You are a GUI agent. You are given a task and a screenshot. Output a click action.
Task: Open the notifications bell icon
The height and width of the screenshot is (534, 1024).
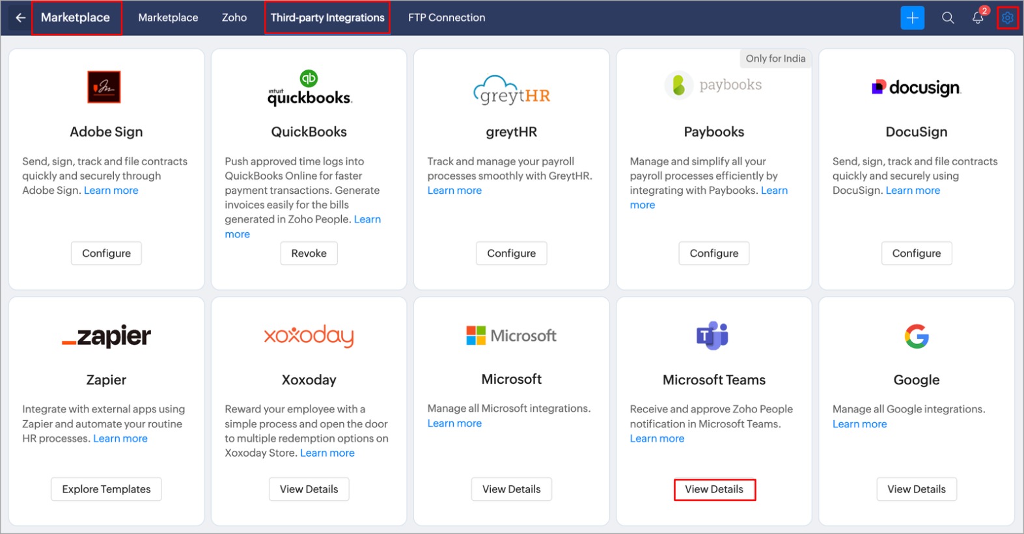point(978,18)
